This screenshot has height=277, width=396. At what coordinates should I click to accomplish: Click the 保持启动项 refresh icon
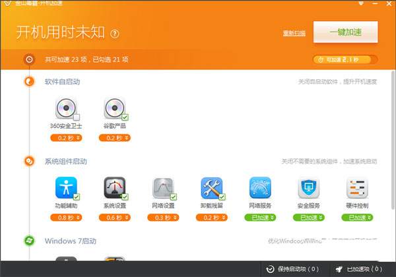click(270, 269)
